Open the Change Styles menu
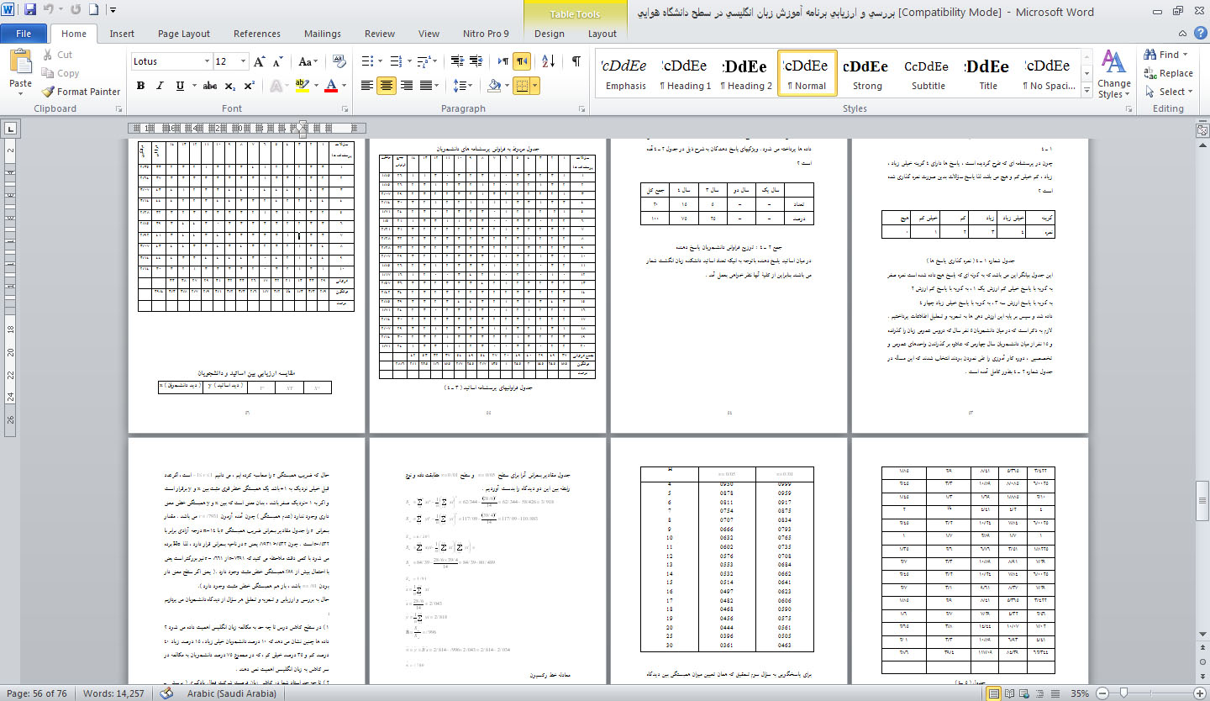Viewport: 1210px width, 701px height. click(x=1113, y=76)
